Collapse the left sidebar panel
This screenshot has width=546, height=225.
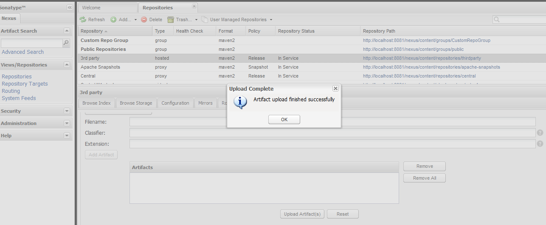(x=70, y=8)
